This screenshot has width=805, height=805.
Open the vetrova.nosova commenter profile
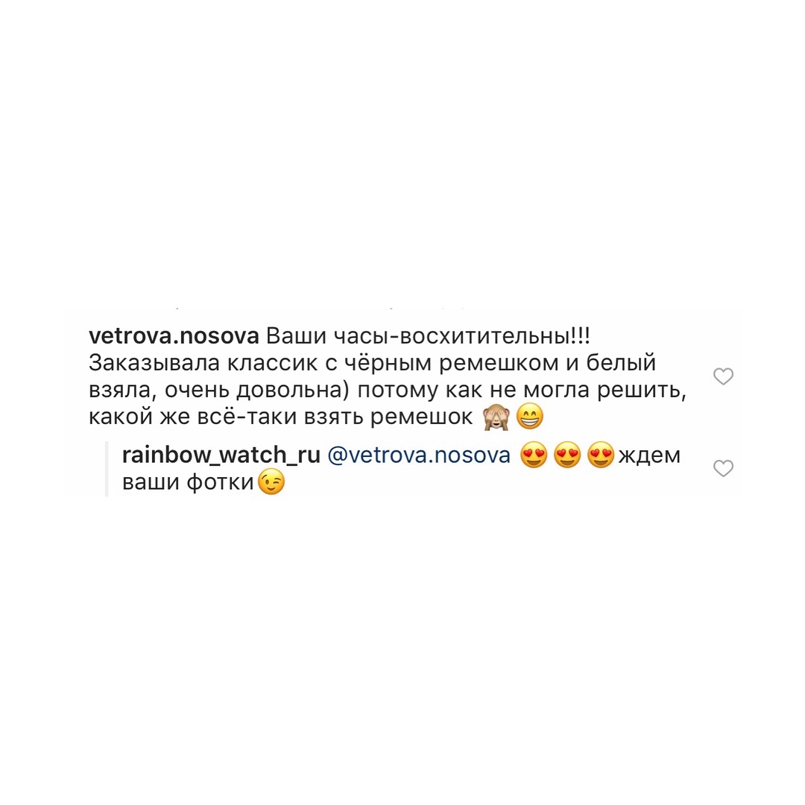[x=174, y=336]
